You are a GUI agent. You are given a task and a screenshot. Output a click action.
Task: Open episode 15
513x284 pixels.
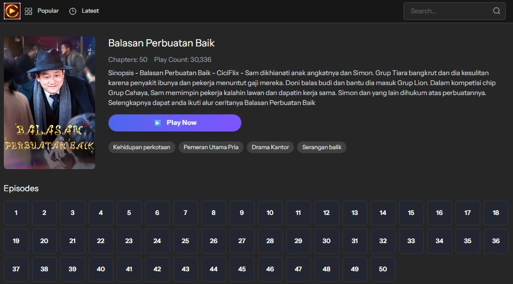point(411,213)
